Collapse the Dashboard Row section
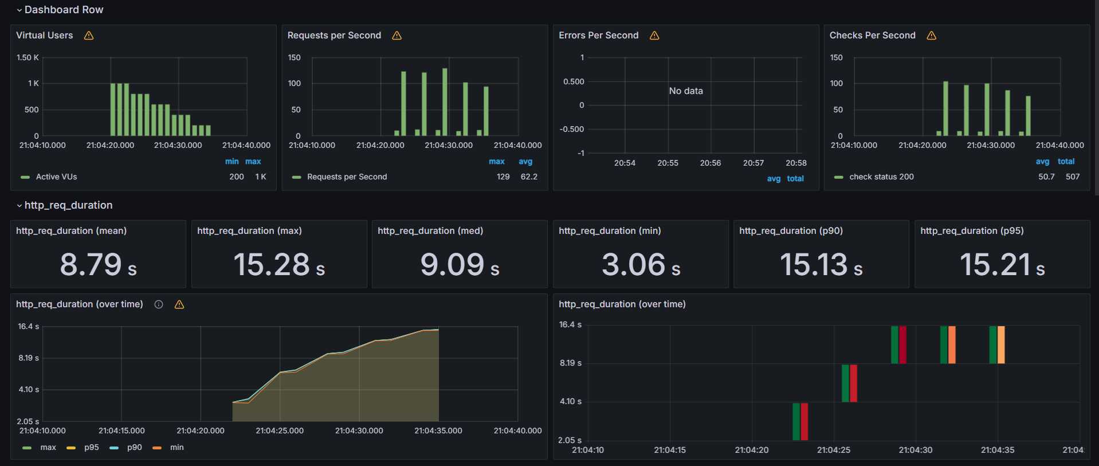The width and height of the screenshot is (1099, 466). [60, 10]
